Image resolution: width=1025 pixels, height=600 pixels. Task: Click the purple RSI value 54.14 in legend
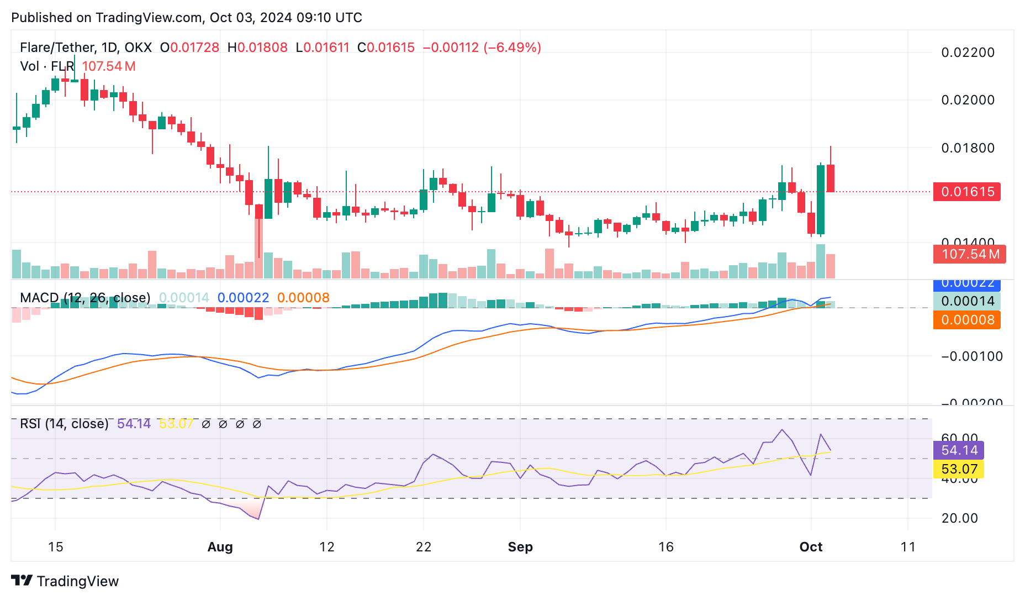pyautogui.click(x=134, y=424)
